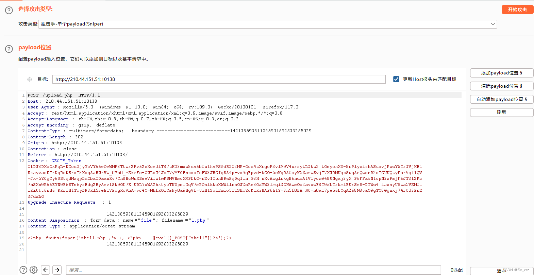
Task: Click the multipart/form-data Content-Type line
Action: click(169, 131)
